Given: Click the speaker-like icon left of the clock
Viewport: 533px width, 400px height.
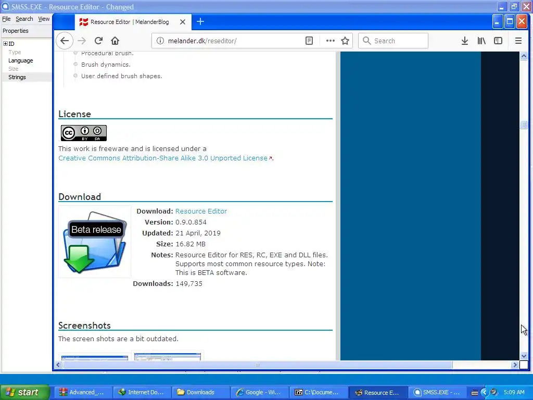Looking at the screenshot, I should pos(494,392).
